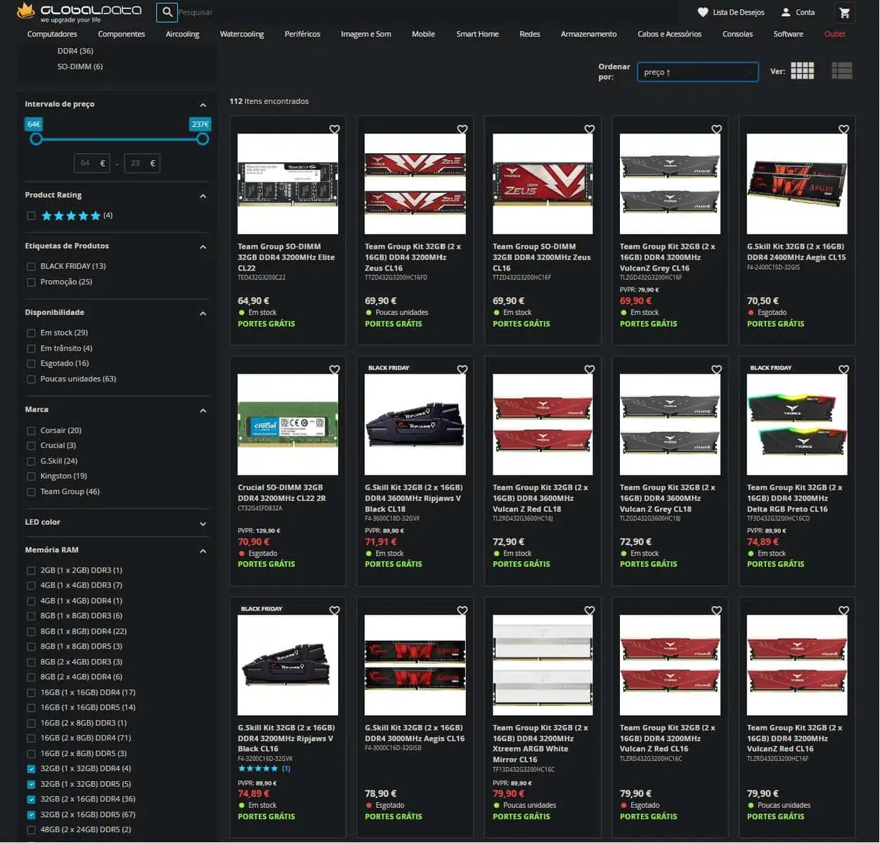This screenshot has width=880, height=843.
Task: Open the Consolas menu
Action: coord(737,34)
